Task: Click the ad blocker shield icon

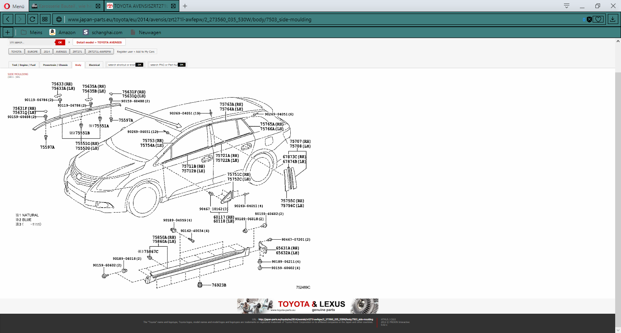Action: coord(589,19)
